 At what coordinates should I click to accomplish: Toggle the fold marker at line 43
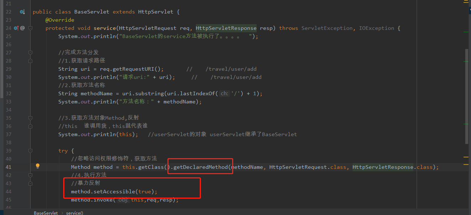(x=30, y=183)
